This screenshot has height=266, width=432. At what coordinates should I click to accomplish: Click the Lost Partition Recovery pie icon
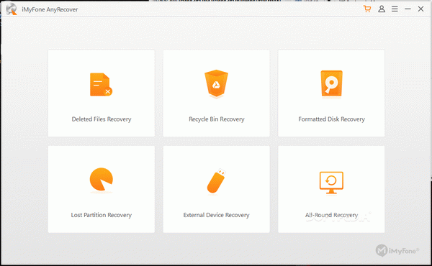pyautogui.click(x=101, y=180)
